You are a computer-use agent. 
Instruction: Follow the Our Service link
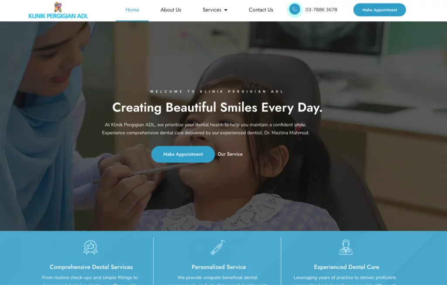[230, 154]
